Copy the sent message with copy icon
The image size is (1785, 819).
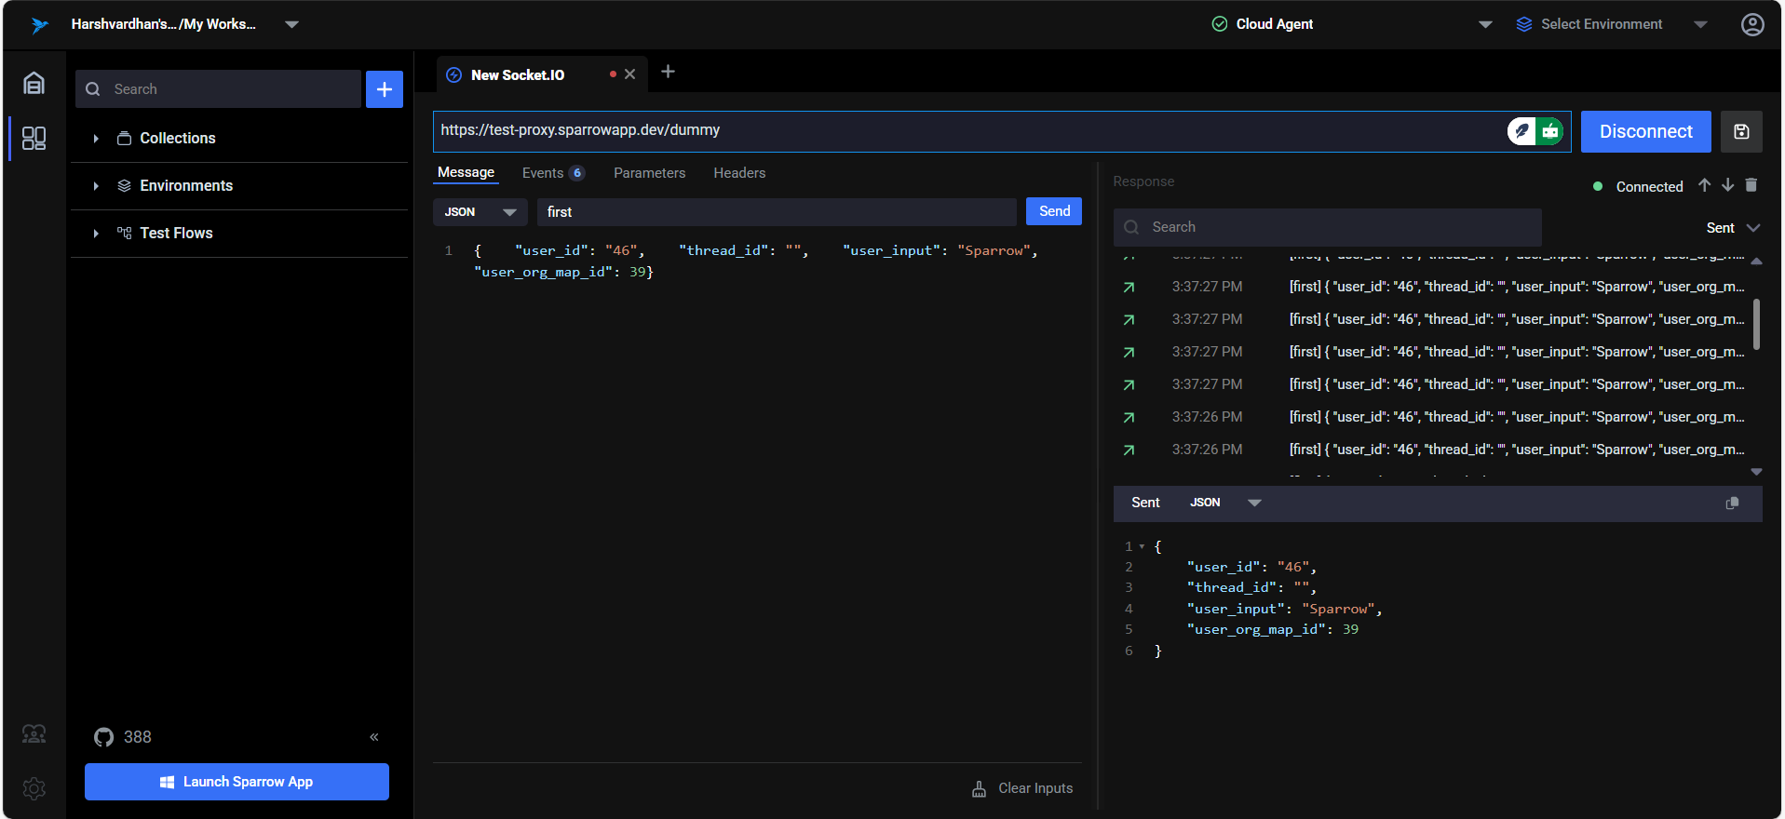[x=1732, y=503]
